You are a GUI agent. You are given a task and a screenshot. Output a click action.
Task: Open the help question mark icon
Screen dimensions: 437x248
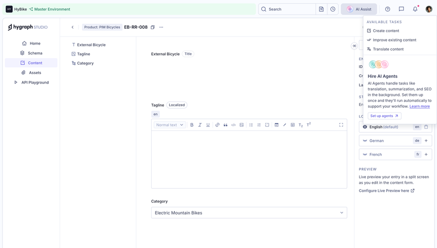click(388, 9)
